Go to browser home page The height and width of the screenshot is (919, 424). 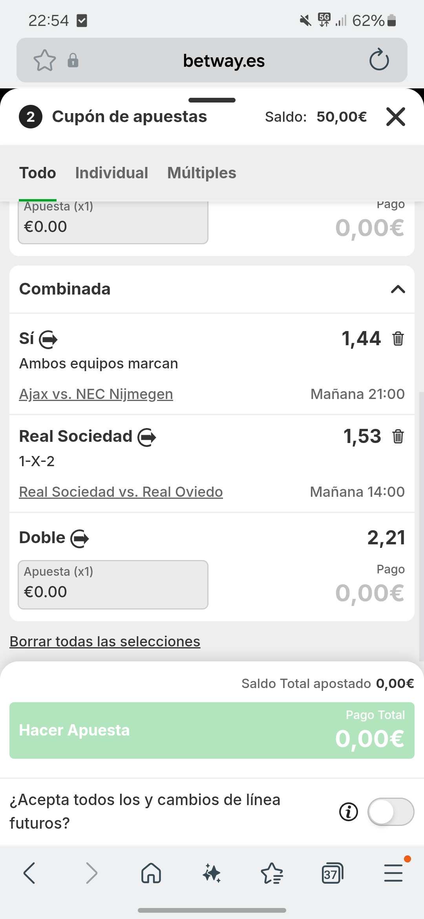pos(151,873)
